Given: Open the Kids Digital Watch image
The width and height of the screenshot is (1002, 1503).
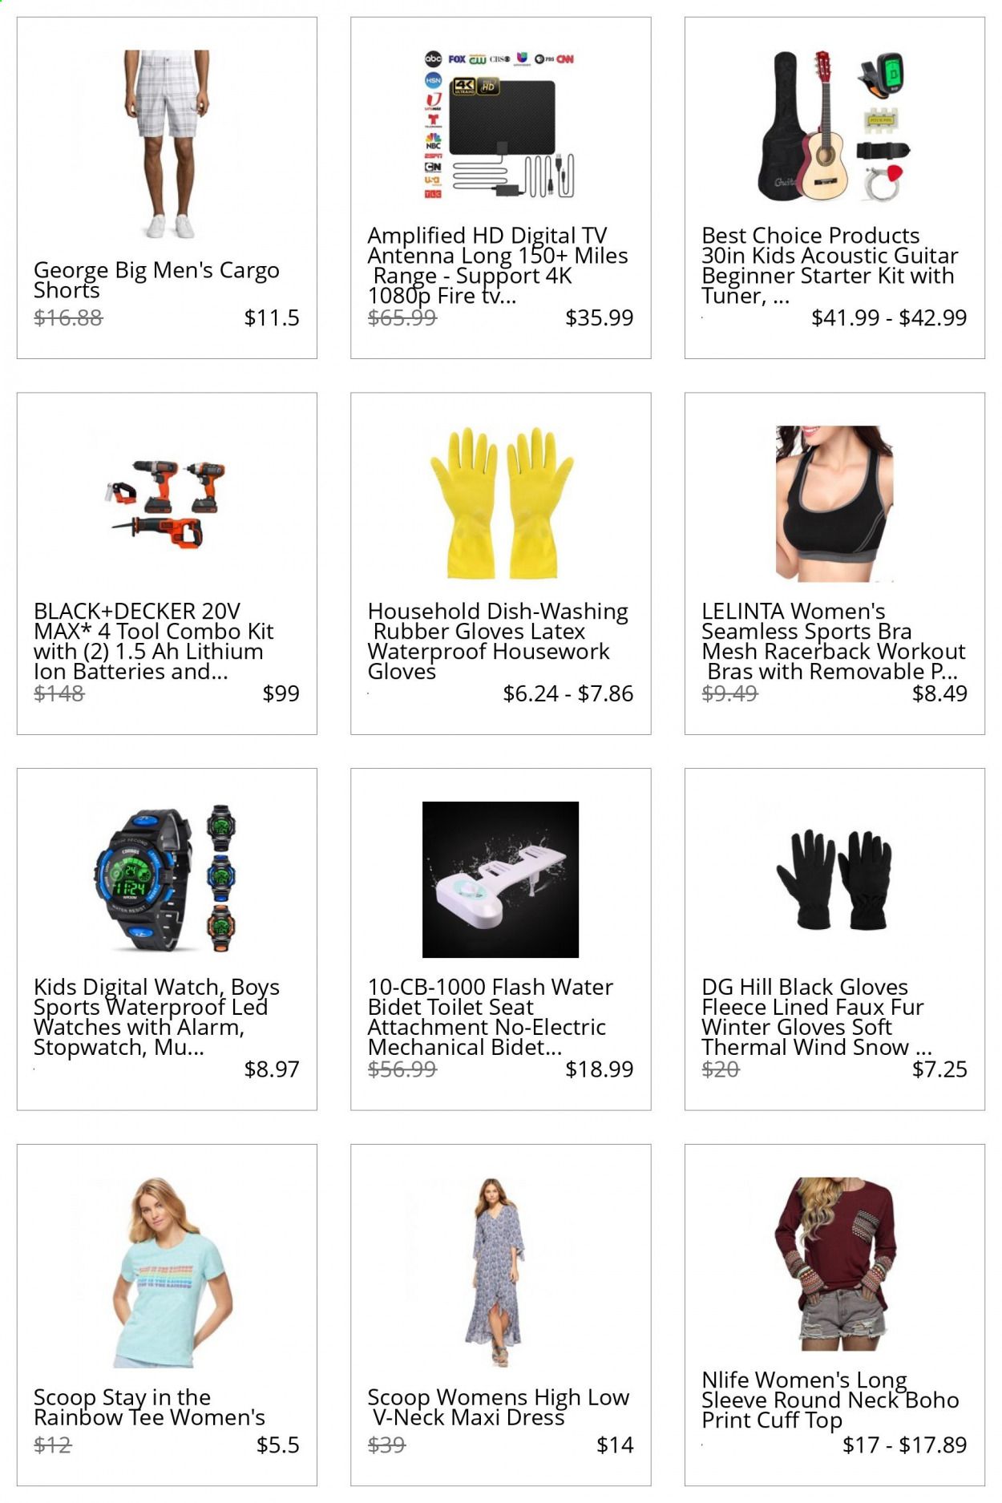Looking at the screenshot, I should (167, 879).
